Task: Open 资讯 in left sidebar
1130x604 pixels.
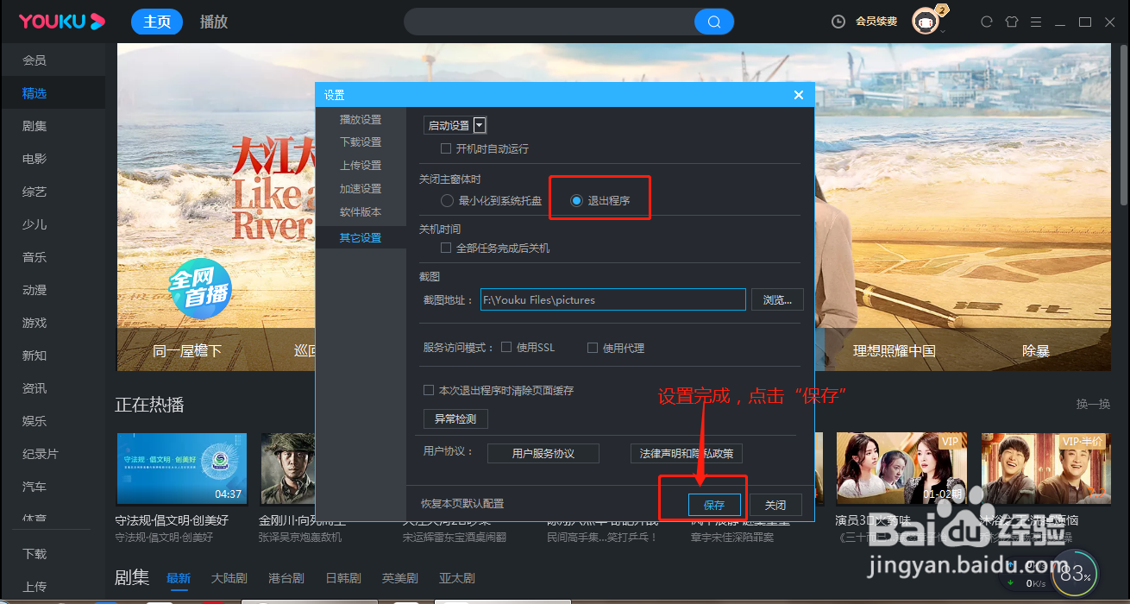Action: (35, 388)
